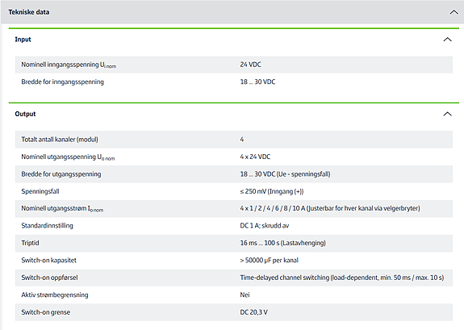Select the Standardinnstilling label
Viewport: 464px width, 330px height.
tap(47, 226)
